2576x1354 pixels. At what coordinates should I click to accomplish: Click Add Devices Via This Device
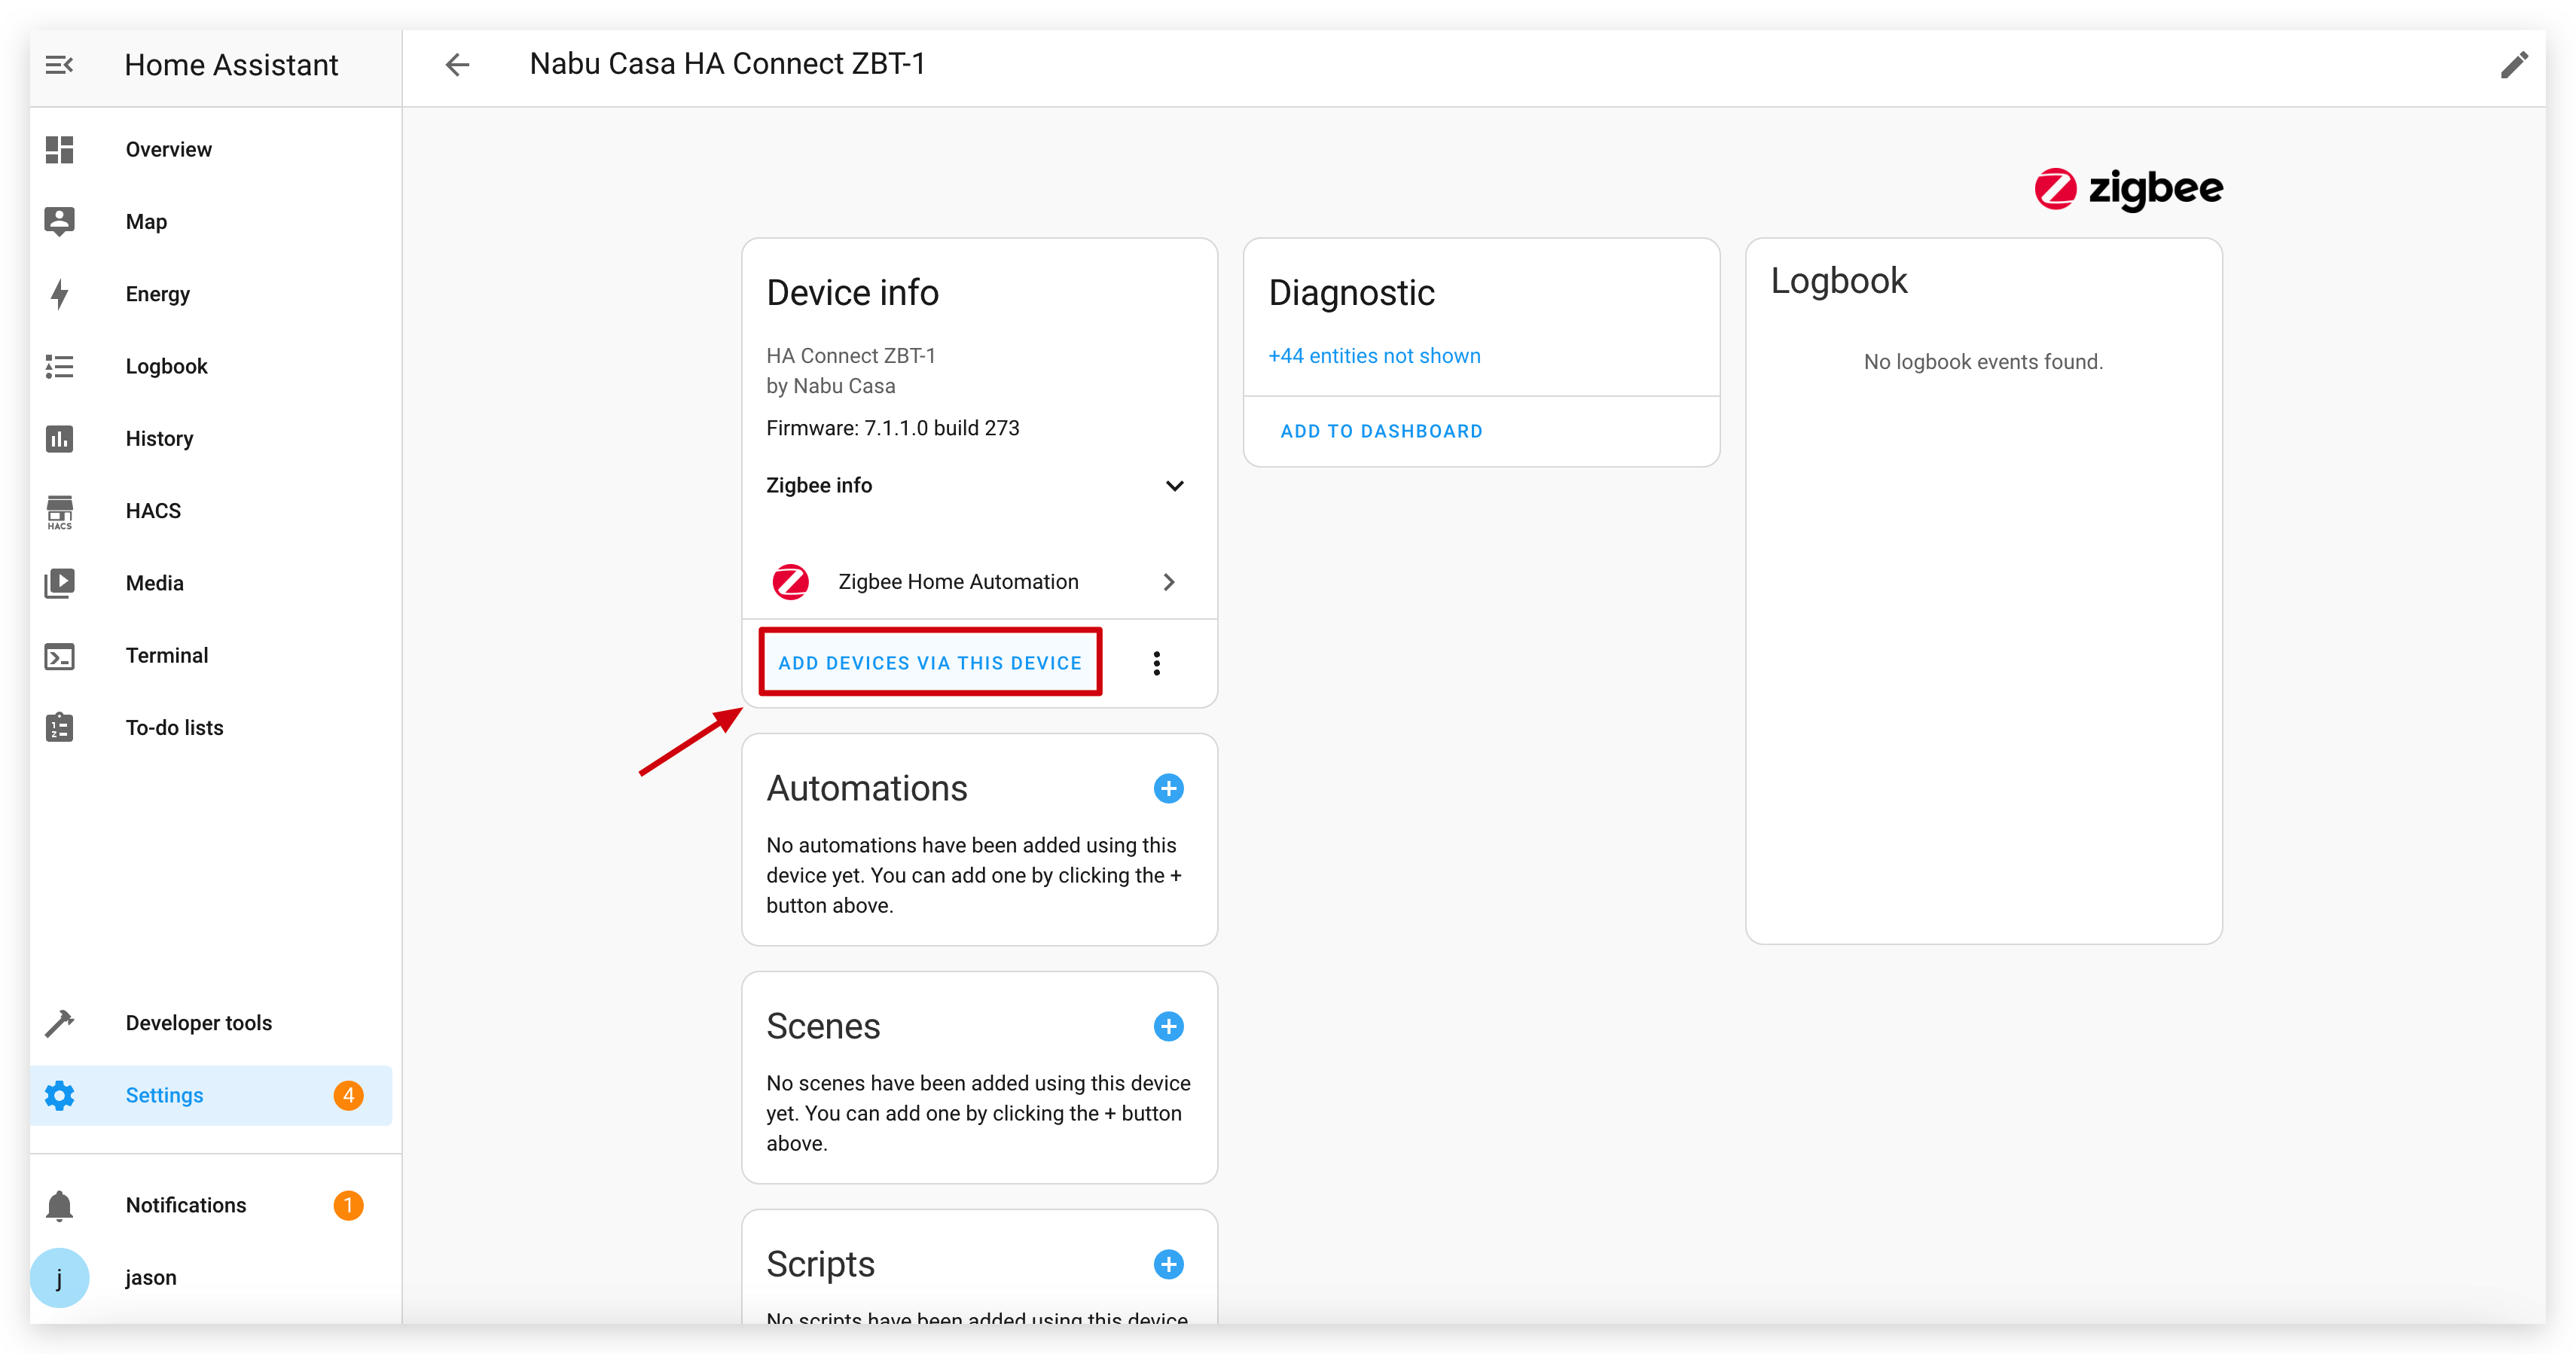click(930, 663)
